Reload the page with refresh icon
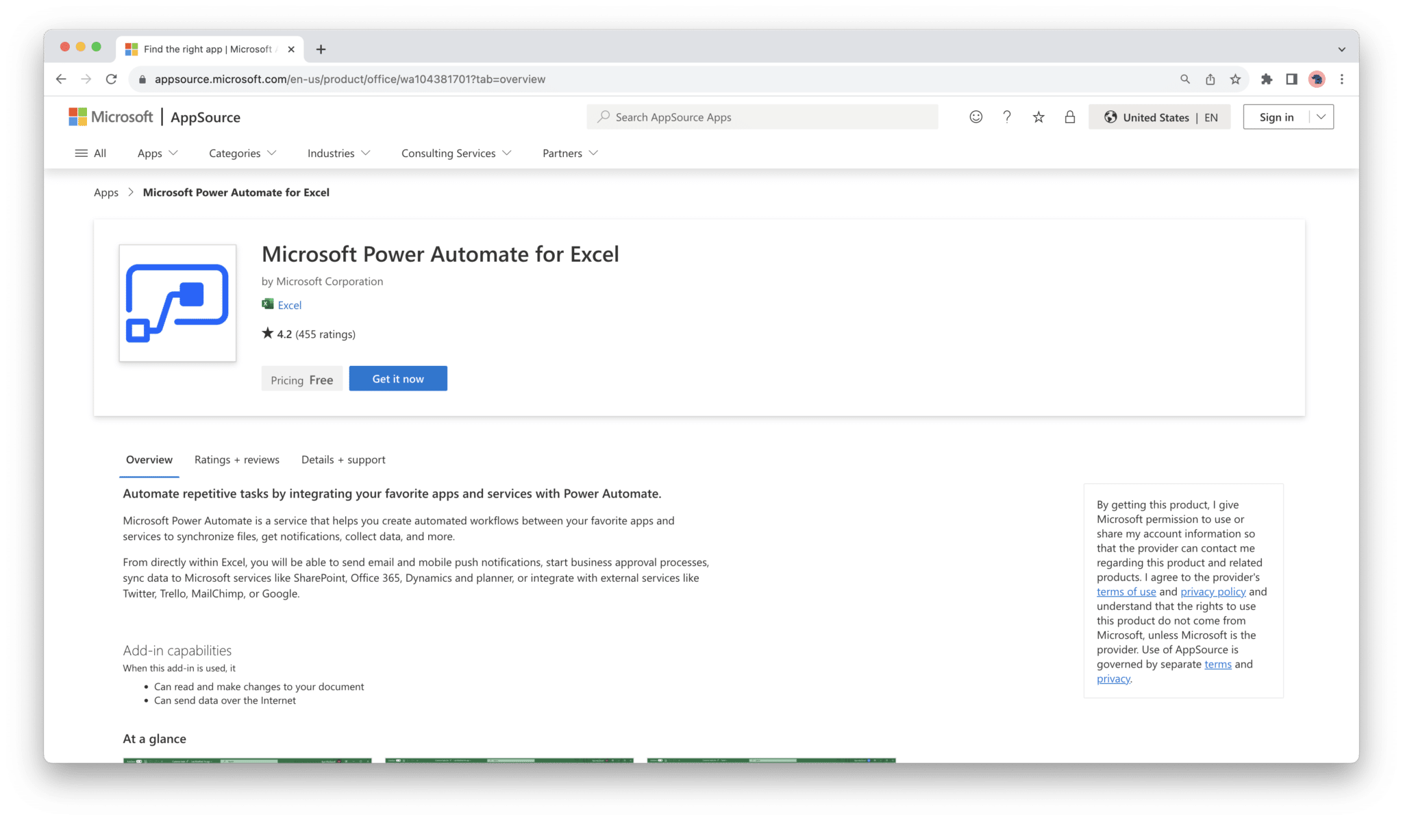The image size is (1403, 821). [111, 79]
